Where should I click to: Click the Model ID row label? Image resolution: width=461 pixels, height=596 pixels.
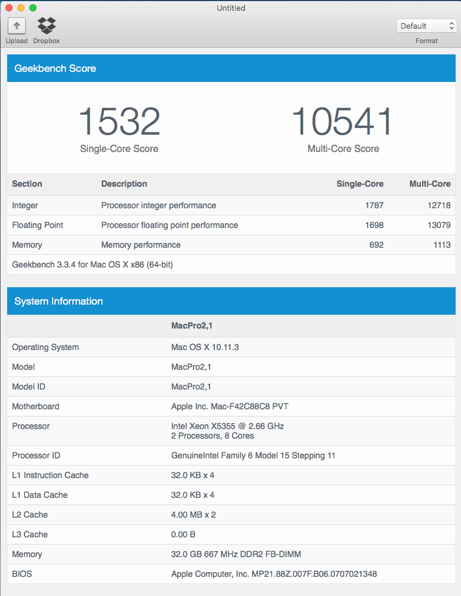tap(29, 387)
